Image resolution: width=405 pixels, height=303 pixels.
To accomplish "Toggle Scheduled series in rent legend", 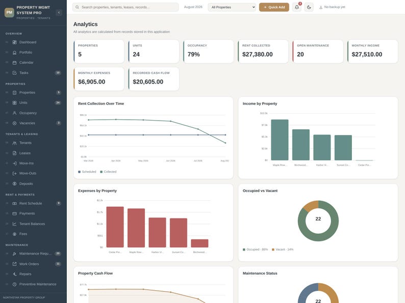I will [x=87, y=172].
